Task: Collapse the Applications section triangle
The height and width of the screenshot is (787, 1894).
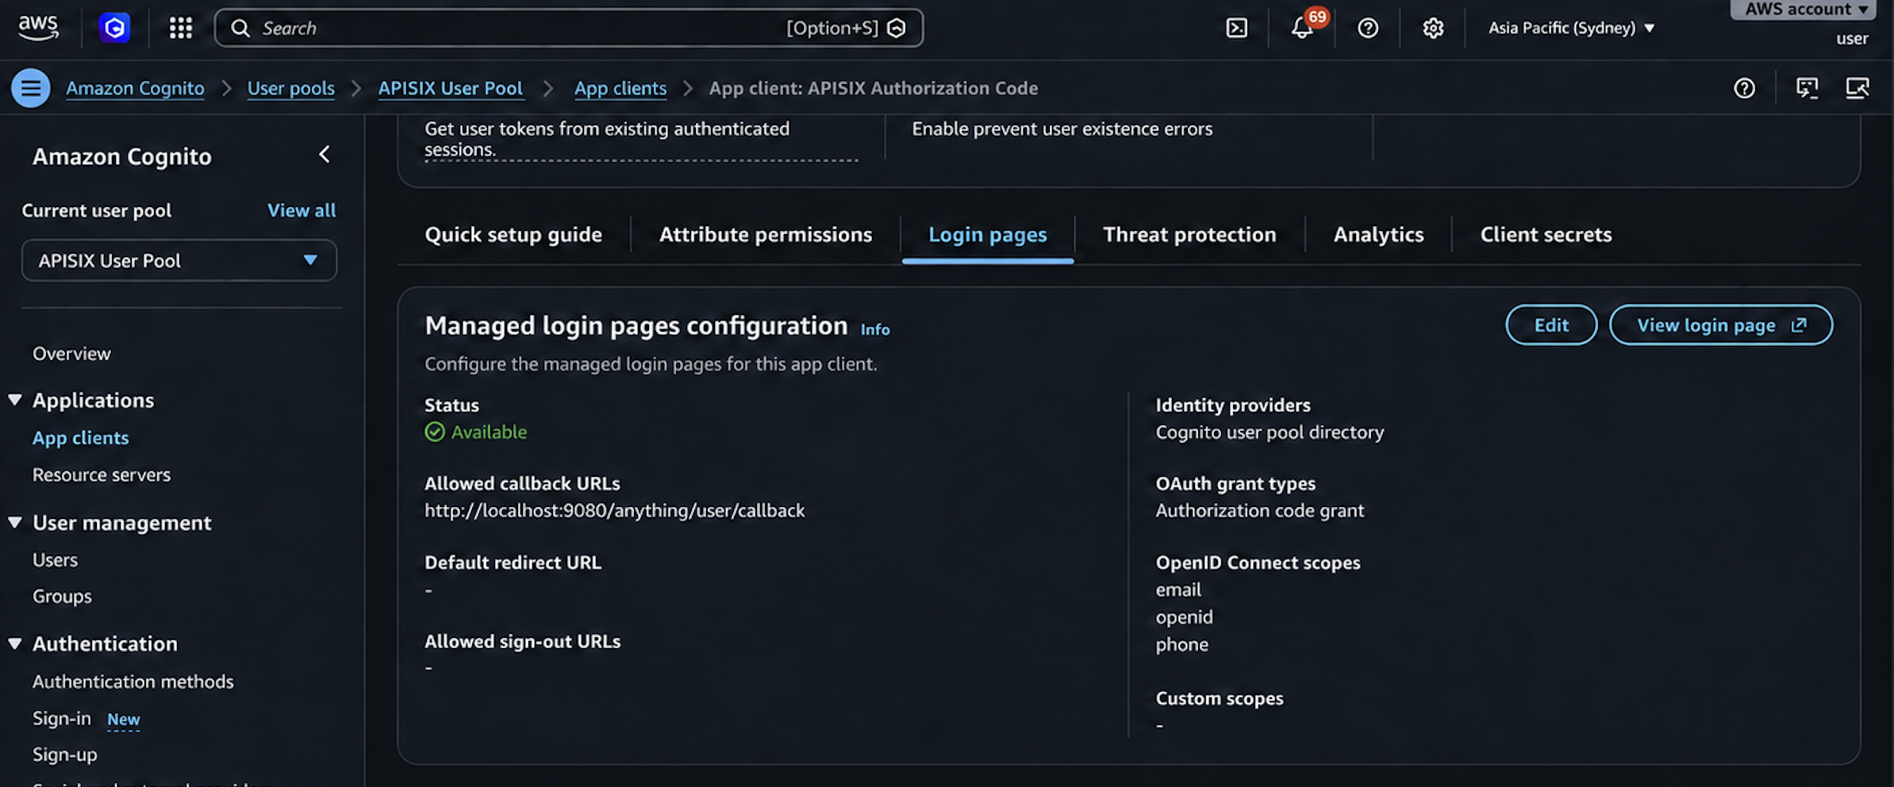Action: tap(15, 400)
